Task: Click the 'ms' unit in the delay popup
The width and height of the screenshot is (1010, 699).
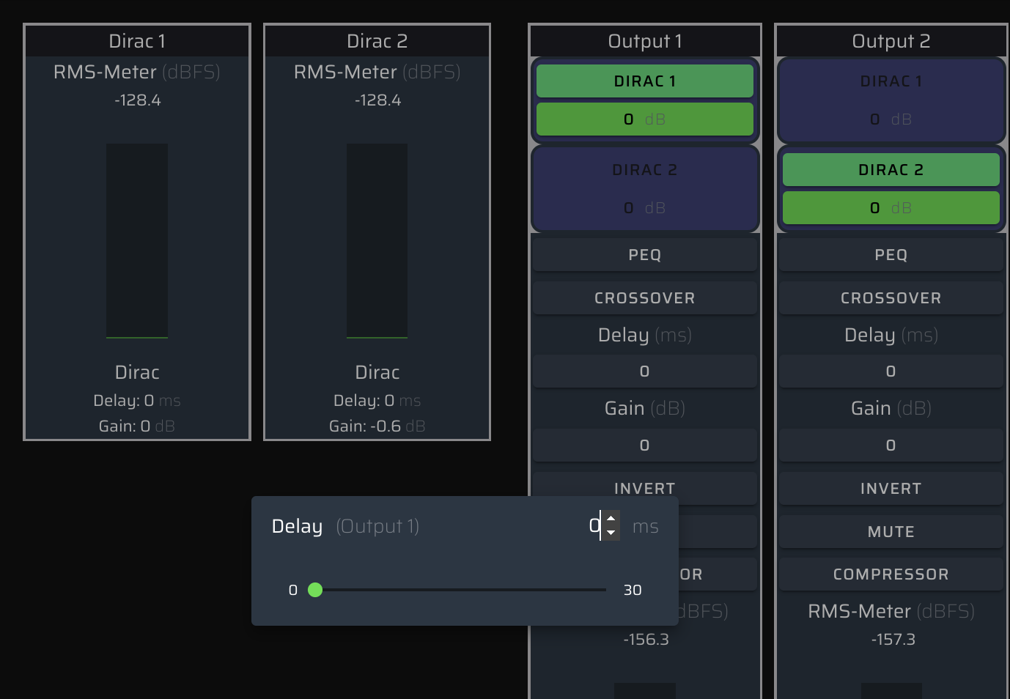Action: 645,527
